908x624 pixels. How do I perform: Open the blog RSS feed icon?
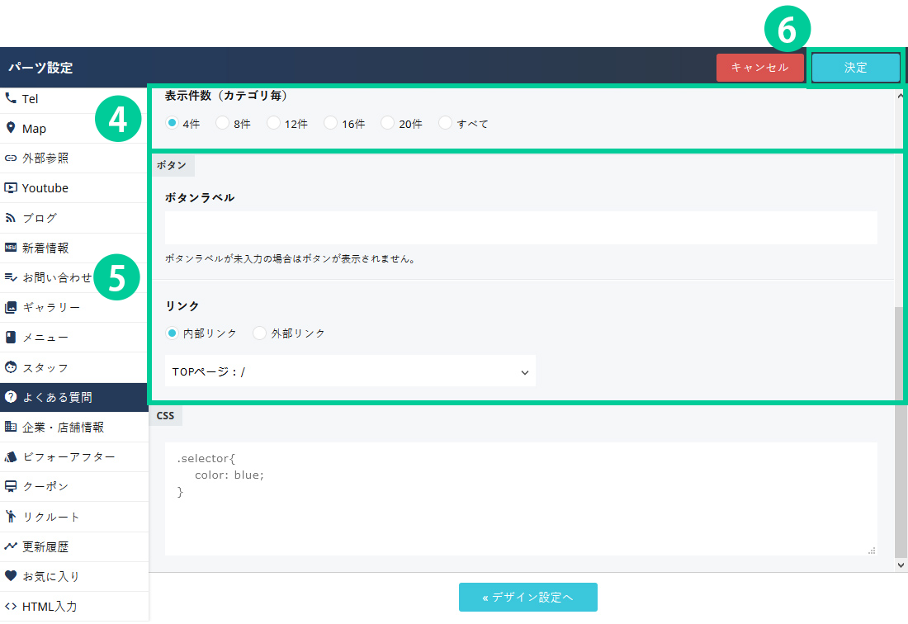(11, 218)
